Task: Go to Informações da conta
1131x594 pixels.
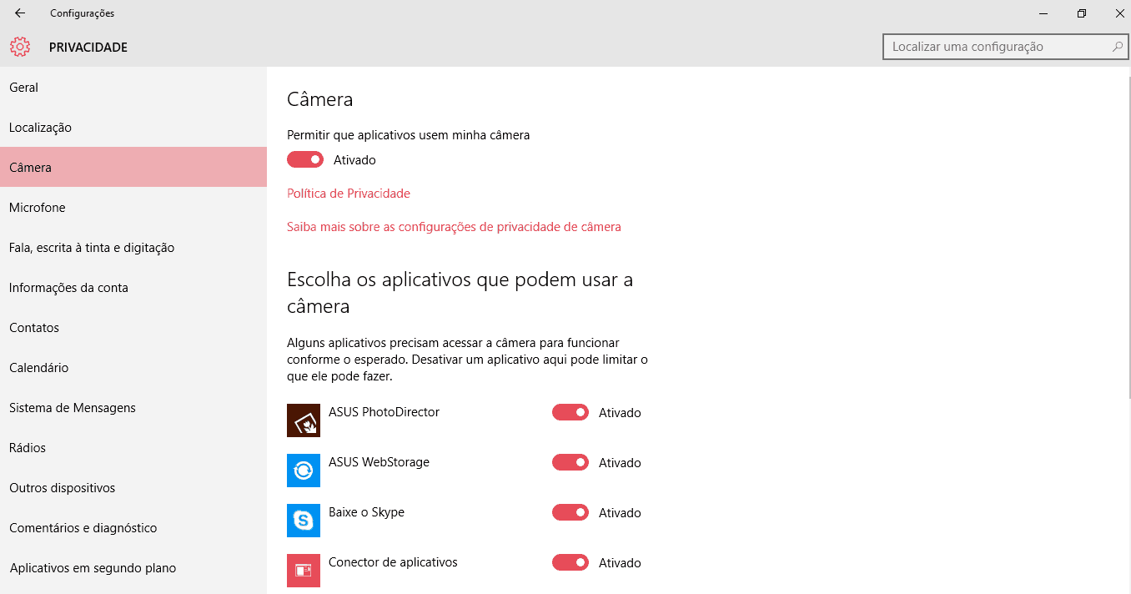Action: click(x=133, y=288)
